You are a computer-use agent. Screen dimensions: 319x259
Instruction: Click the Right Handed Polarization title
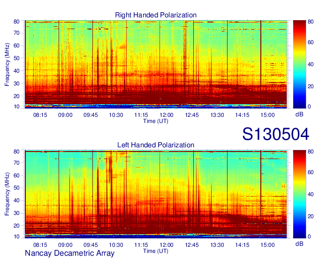coord(156,15)
